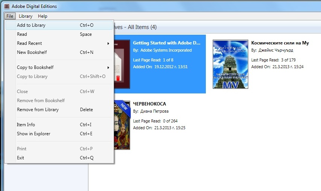Select the Read menu entry

tap(22, 34)
